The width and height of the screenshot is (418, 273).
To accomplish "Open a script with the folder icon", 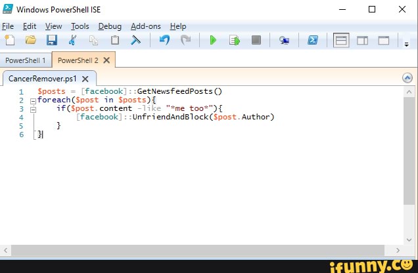I will [x=31, y=40].
